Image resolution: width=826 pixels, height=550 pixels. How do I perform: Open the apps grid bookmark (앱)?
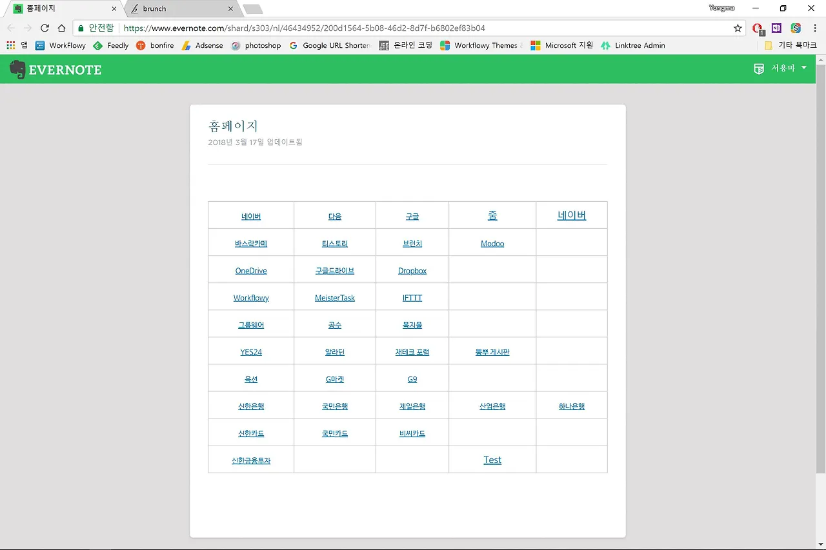pos(17,45)
